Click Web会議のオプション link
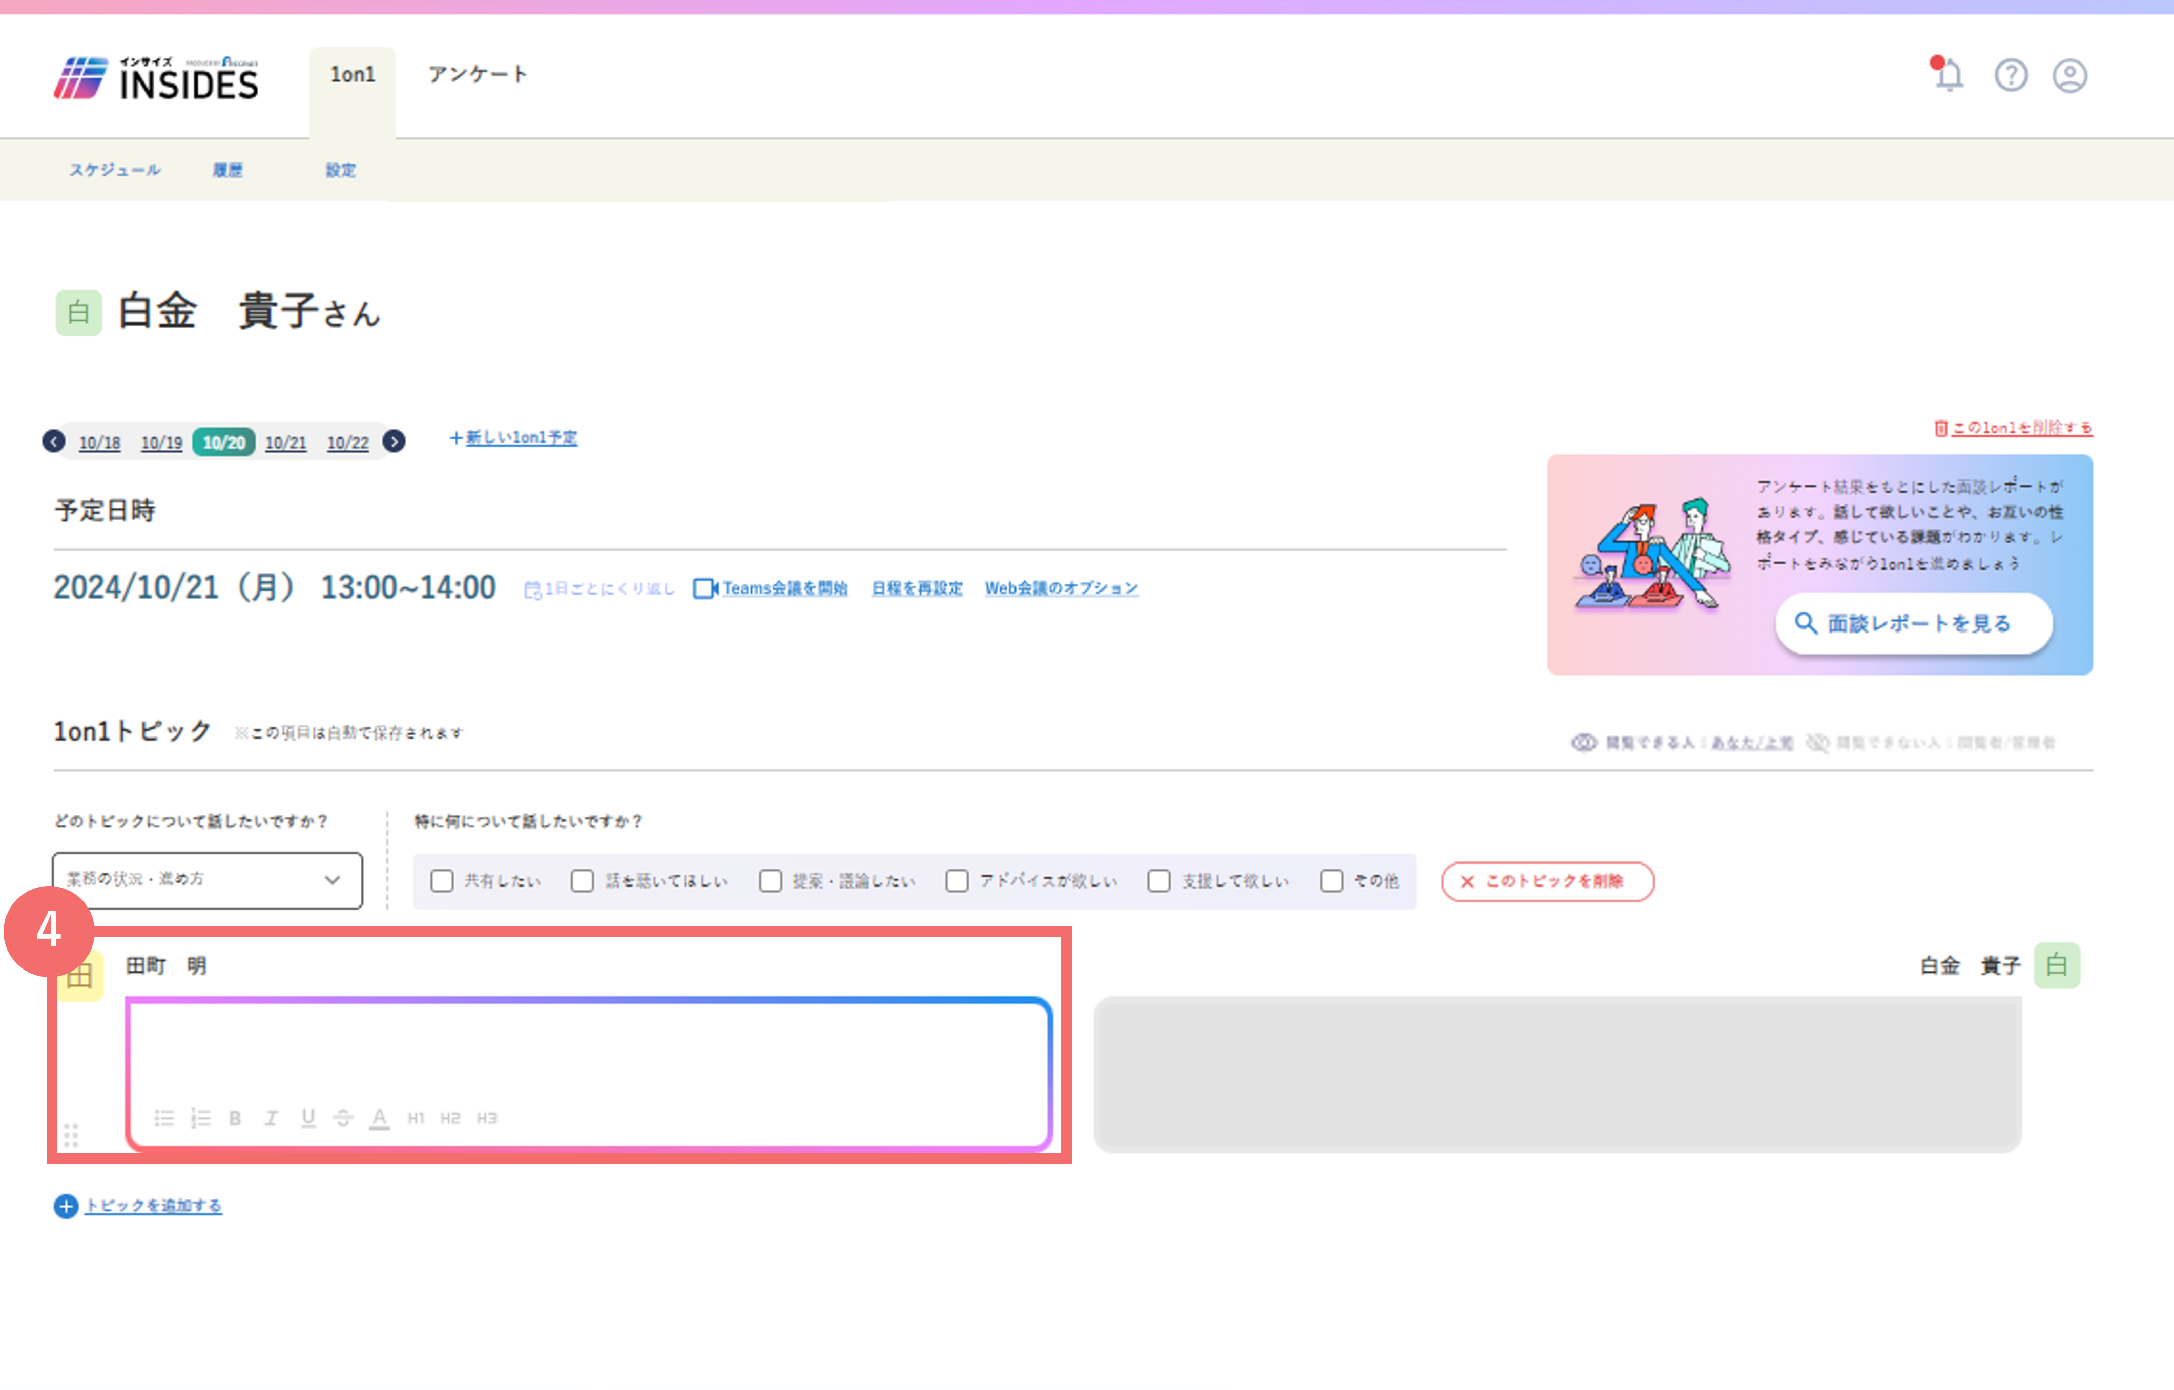The image size is (2174, 1390). [x=1061, y=587]
